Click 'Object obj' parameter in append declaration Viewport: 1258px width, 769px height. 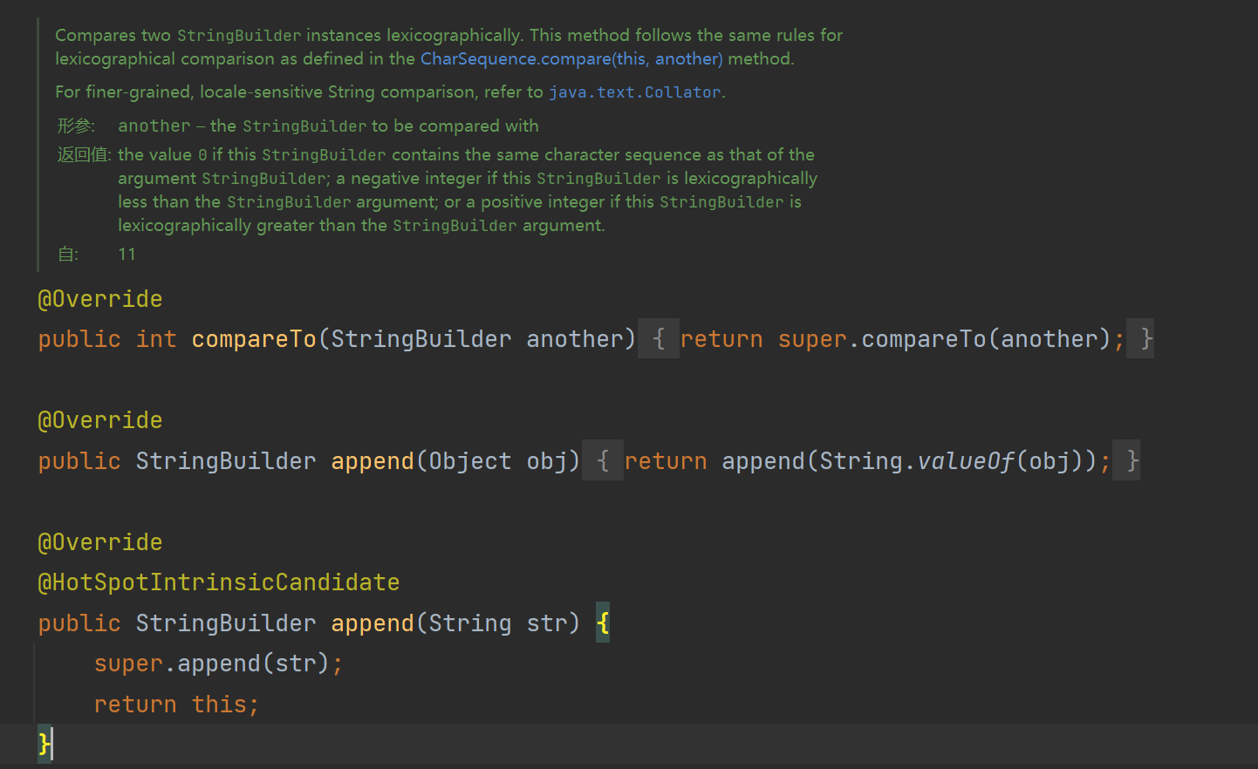tap(498, 460)
